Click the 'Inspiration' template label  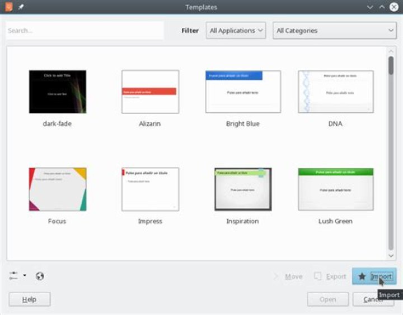coord(242,221)
